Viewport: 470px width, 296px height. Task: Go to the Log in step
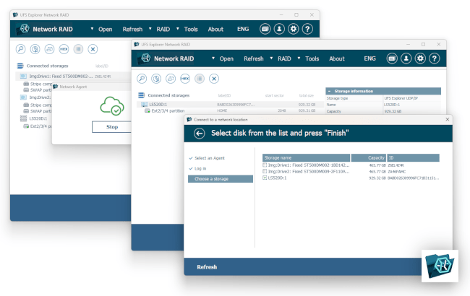coord(200,168)
